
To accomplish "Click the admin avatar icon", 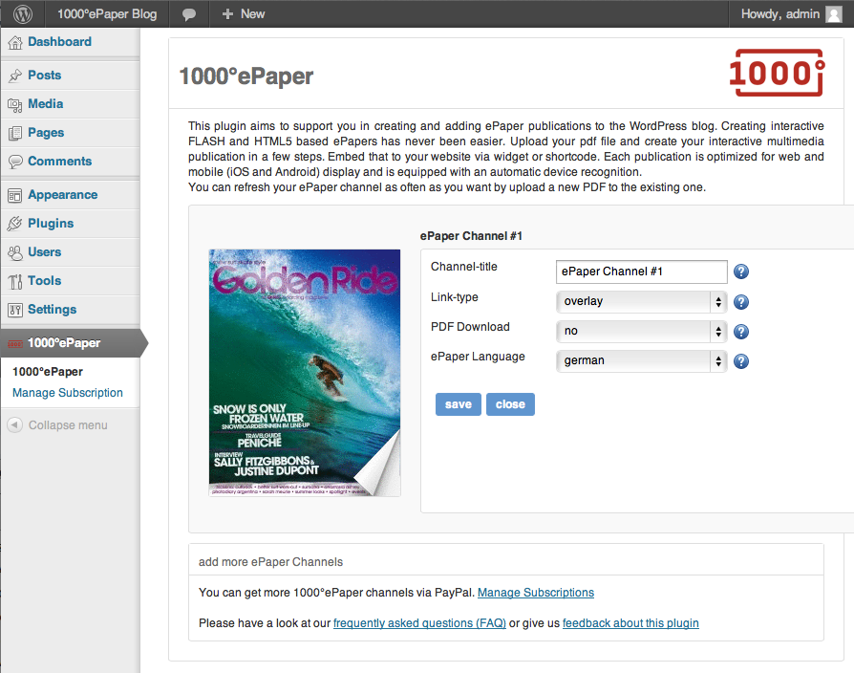I will tap(833, 14).
